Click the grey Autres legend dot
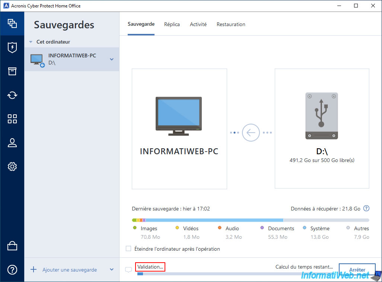The image size is (382, 282). [348, 228]
